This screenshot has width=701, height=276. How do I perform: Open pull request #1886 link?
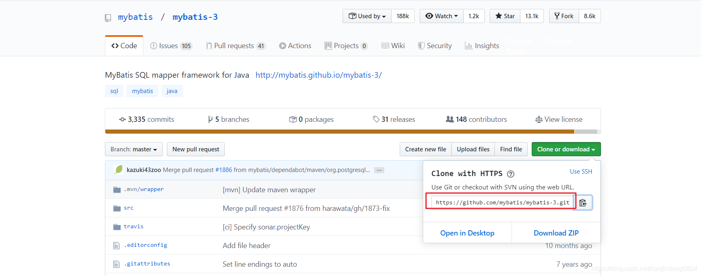tap(224, 170)
